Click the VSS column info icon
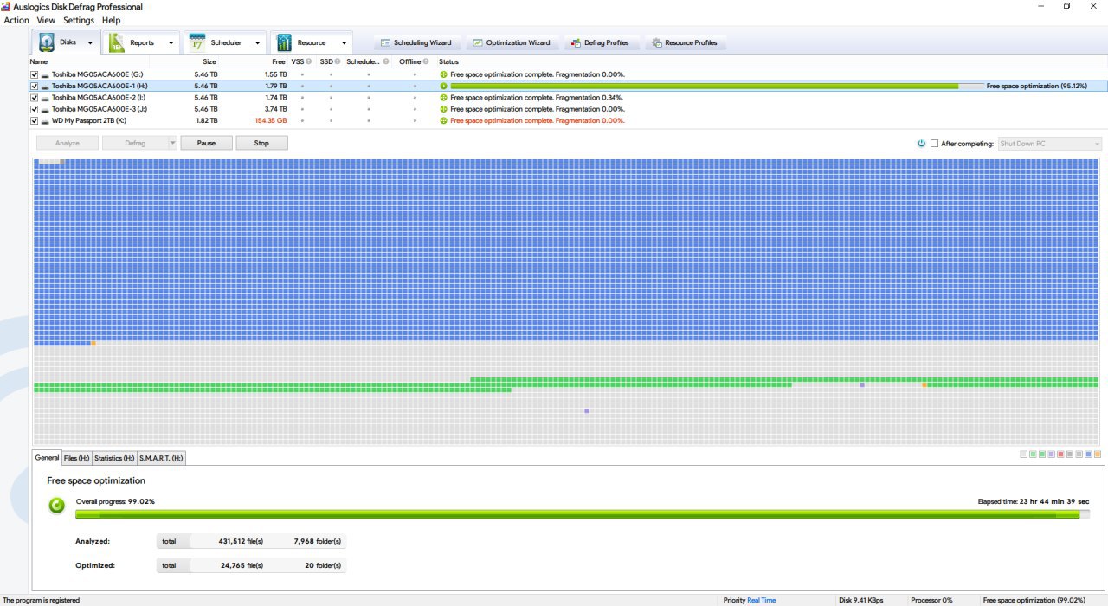The width and height of the screenshot is (1108, 606). pos(308,61)
